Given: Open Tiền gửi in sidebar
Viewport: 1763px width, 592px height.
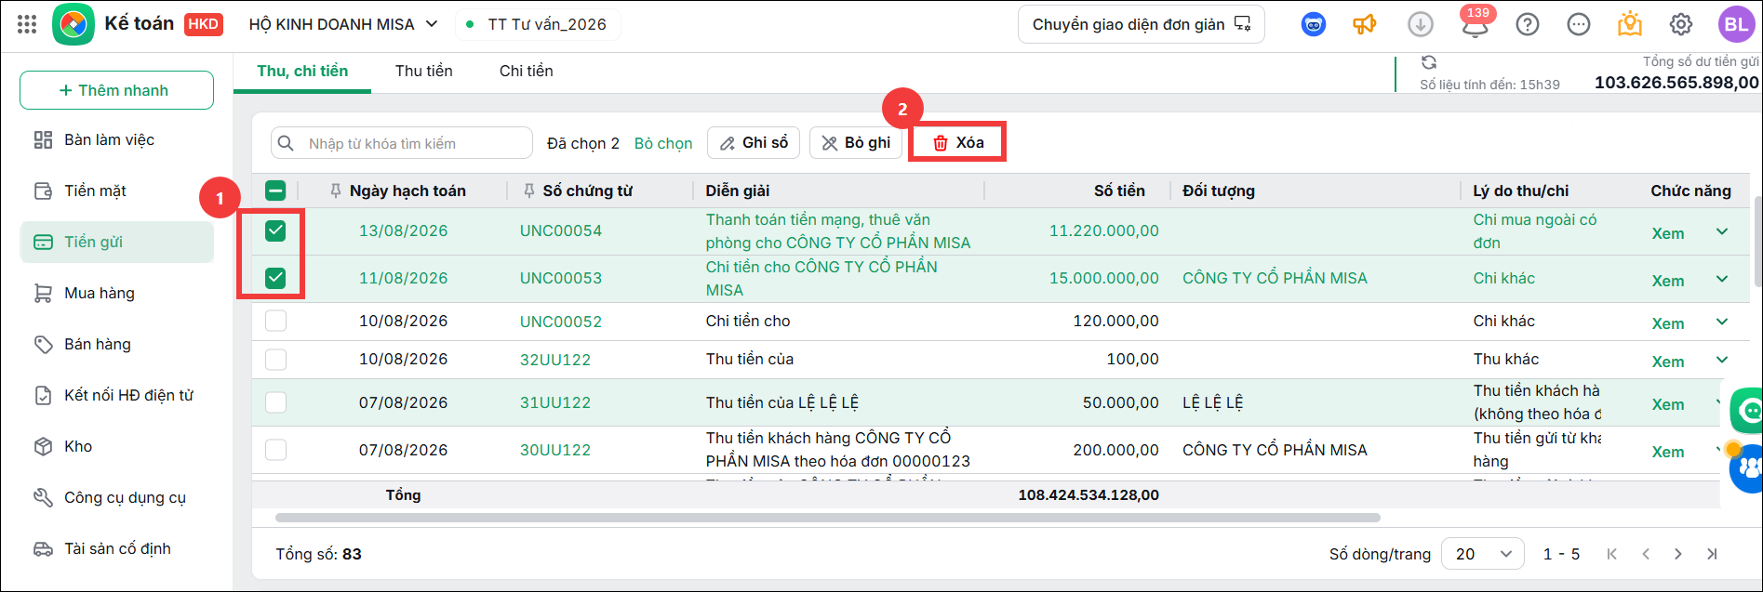Looking at the screenshot, I should tap(116, 242).
